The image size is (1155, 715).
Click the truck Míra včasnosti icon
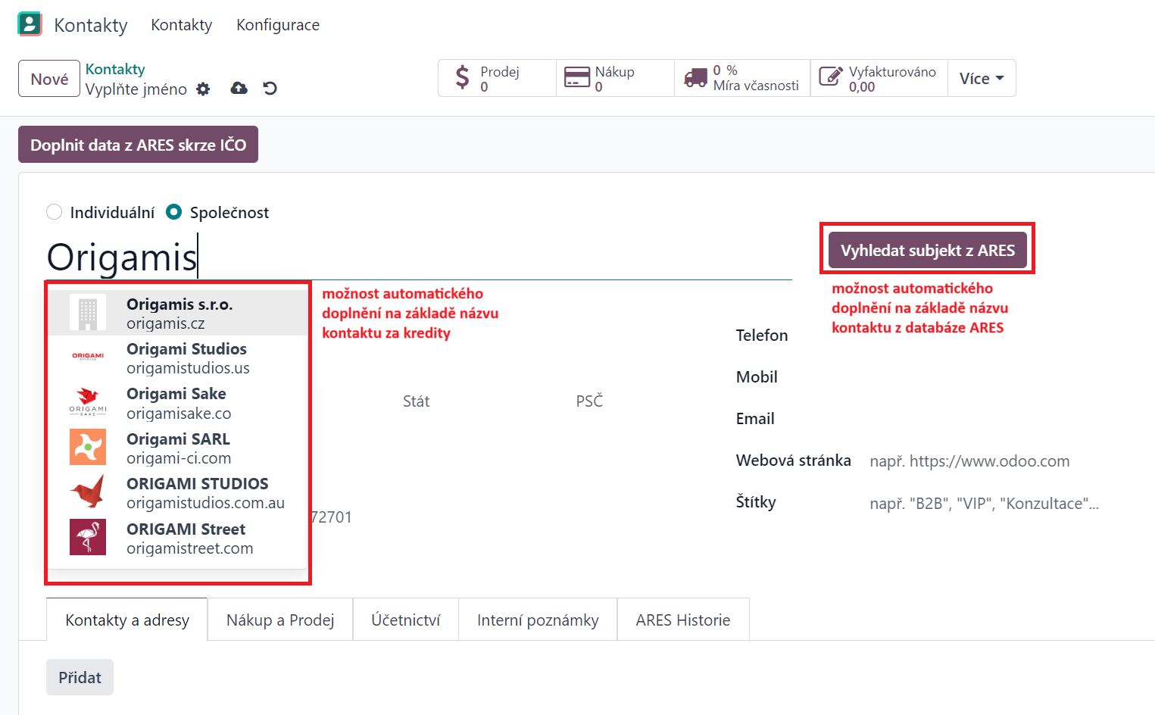pos(695,78)
